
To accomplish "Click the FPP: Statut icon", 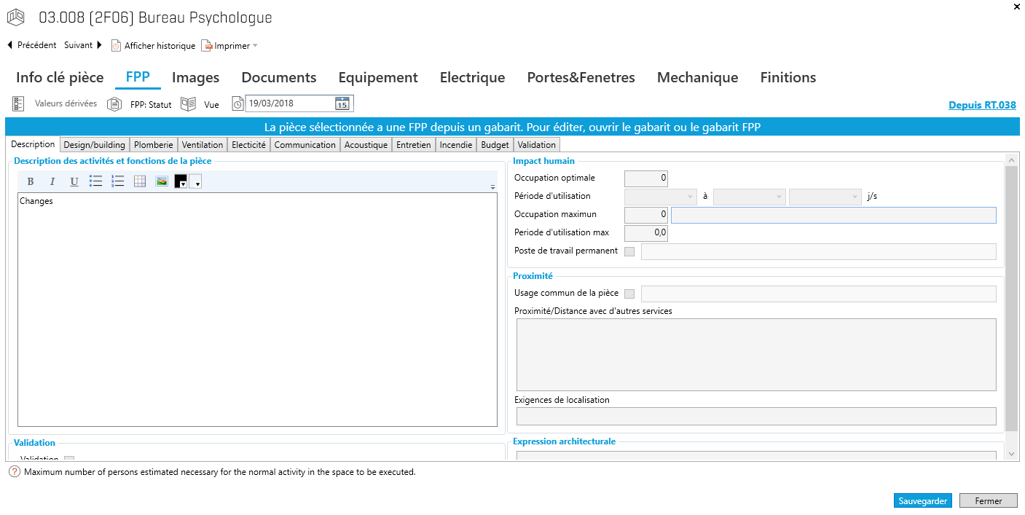I will click(114, 104).
